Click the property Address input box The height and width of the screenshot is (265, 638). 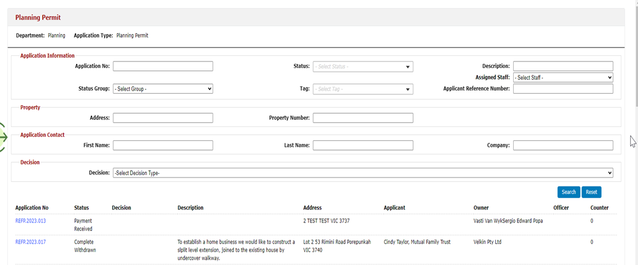(163, 118)
